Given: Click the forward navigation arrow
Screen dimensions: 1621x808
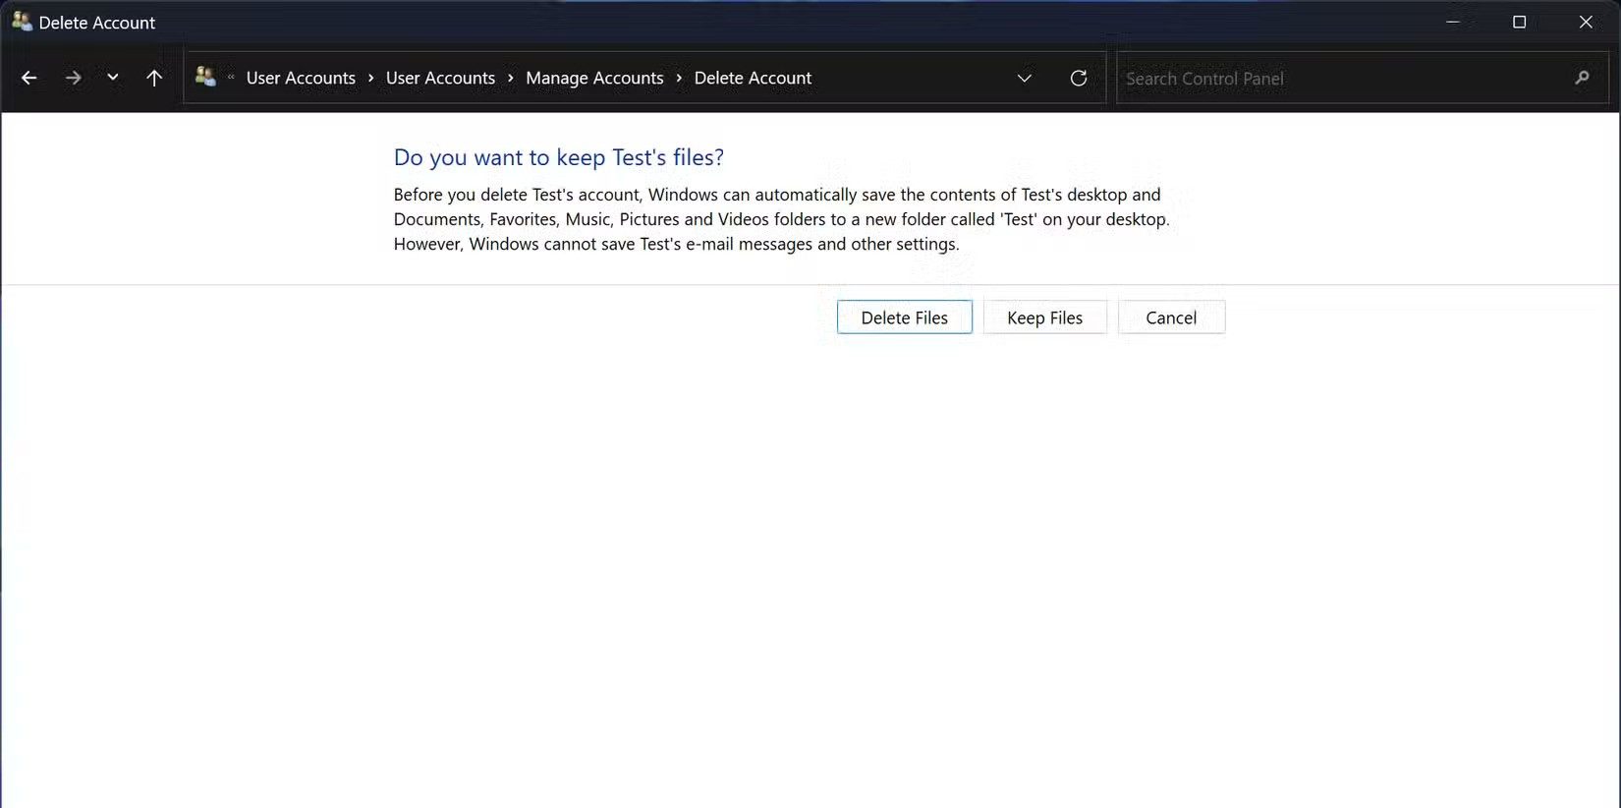Looking at the screenshot, I should click(73, 78).
